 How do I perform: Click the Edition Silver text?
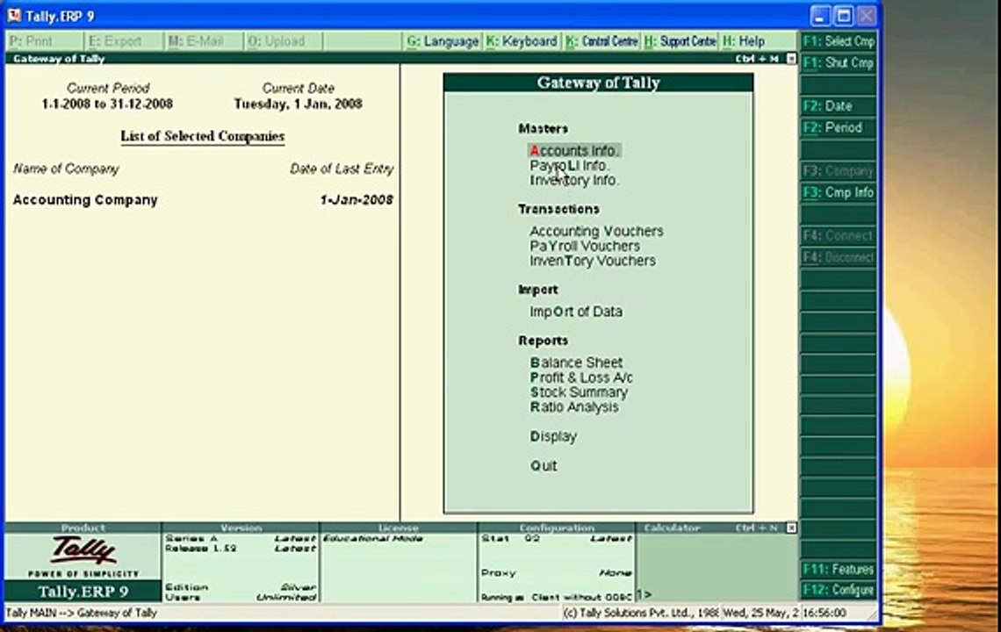tap(240, 586)
